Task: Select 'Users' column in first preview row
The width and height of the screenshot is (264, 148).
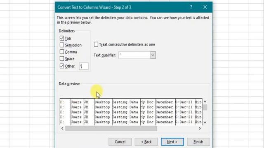Action: coord(76,102)
